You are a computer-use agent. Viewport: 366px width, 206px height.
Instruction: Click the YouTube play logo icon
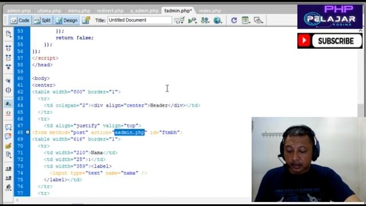tap(304, 41)
